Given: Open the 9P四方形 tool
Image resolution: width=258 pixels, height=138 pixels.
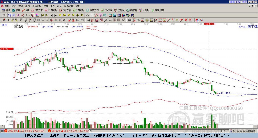Looking at the screenshot, I should [x=51, y=10].
